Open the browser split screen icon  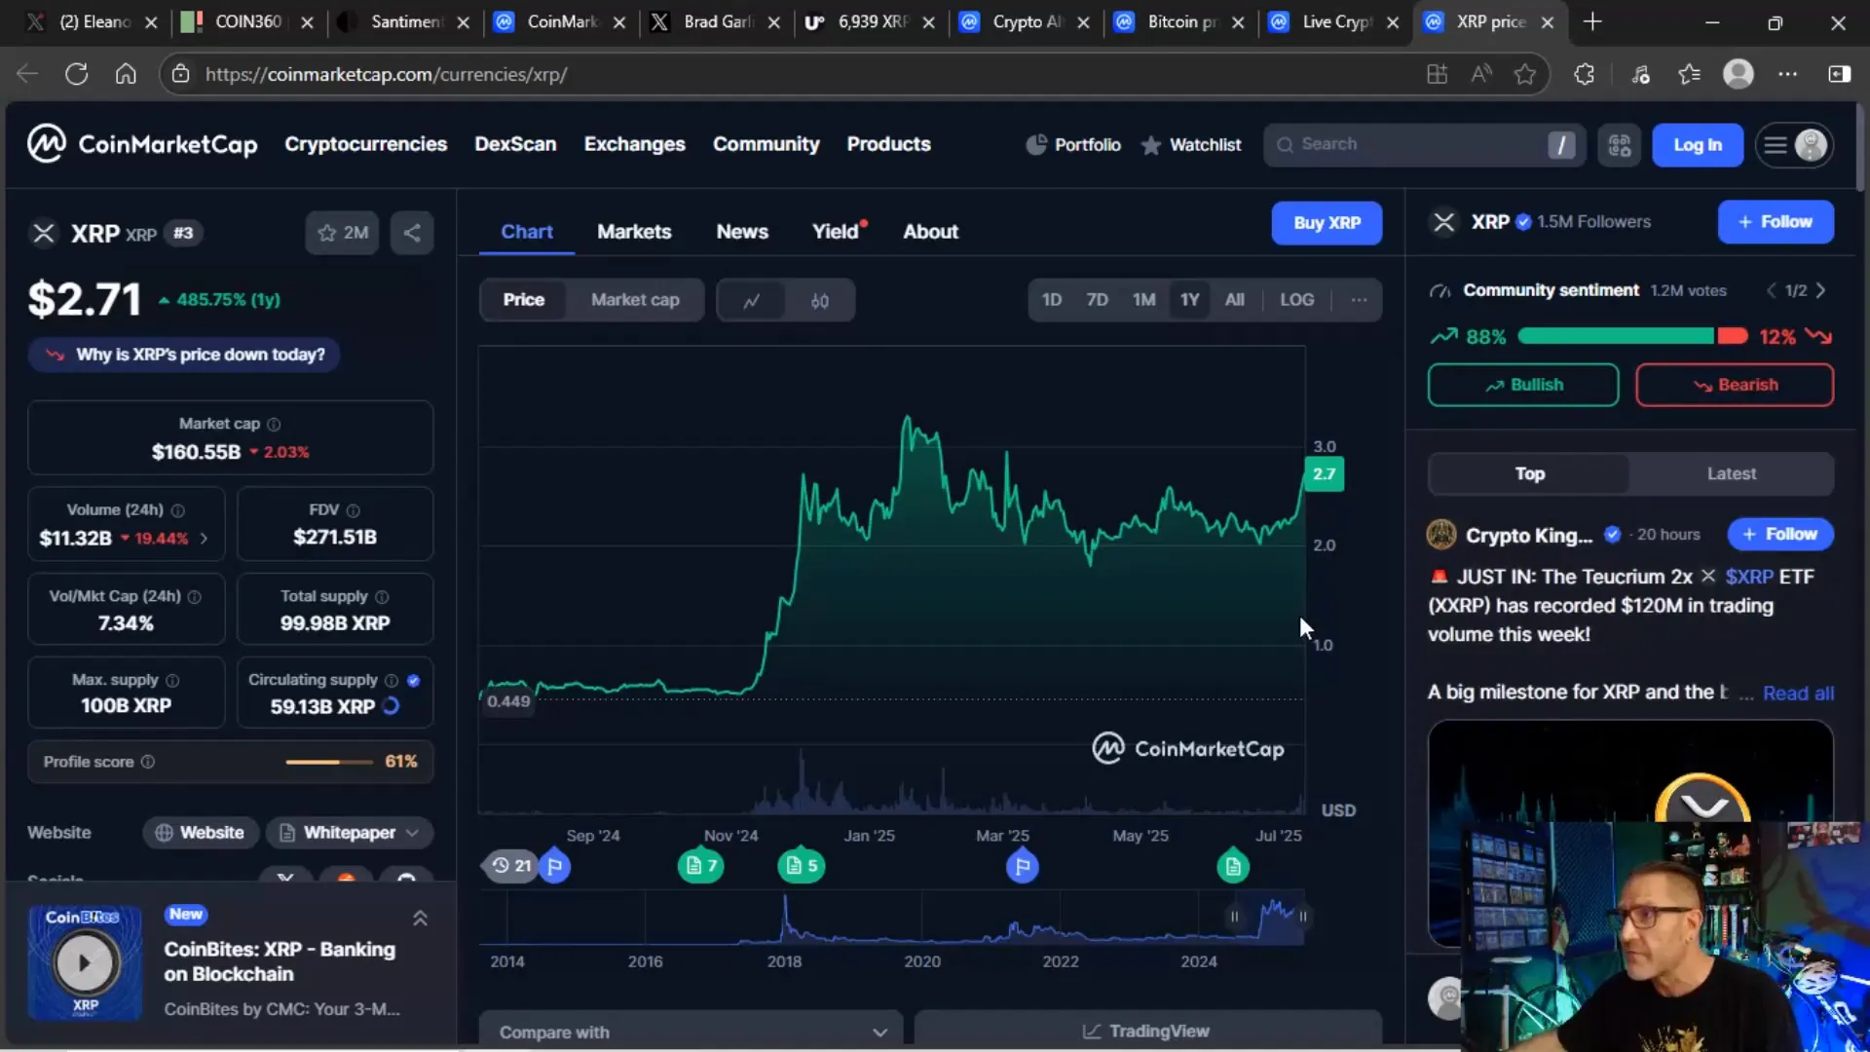(1840, 74)
